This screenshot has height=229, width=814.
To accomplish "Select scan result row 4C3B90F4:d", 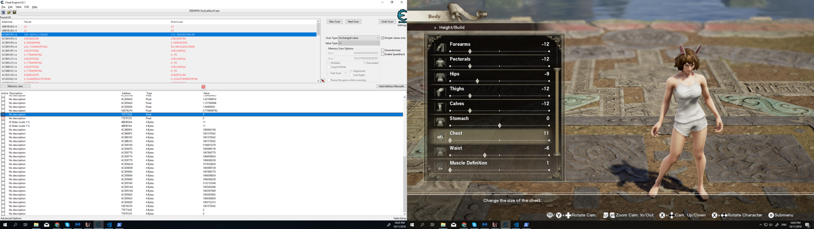I will 159,47.
